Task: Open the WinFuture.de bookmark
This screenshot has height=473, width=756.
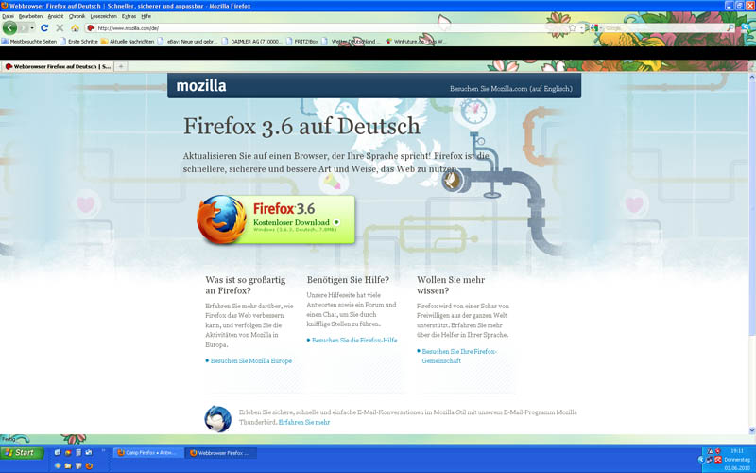Action: click(416, 42)
